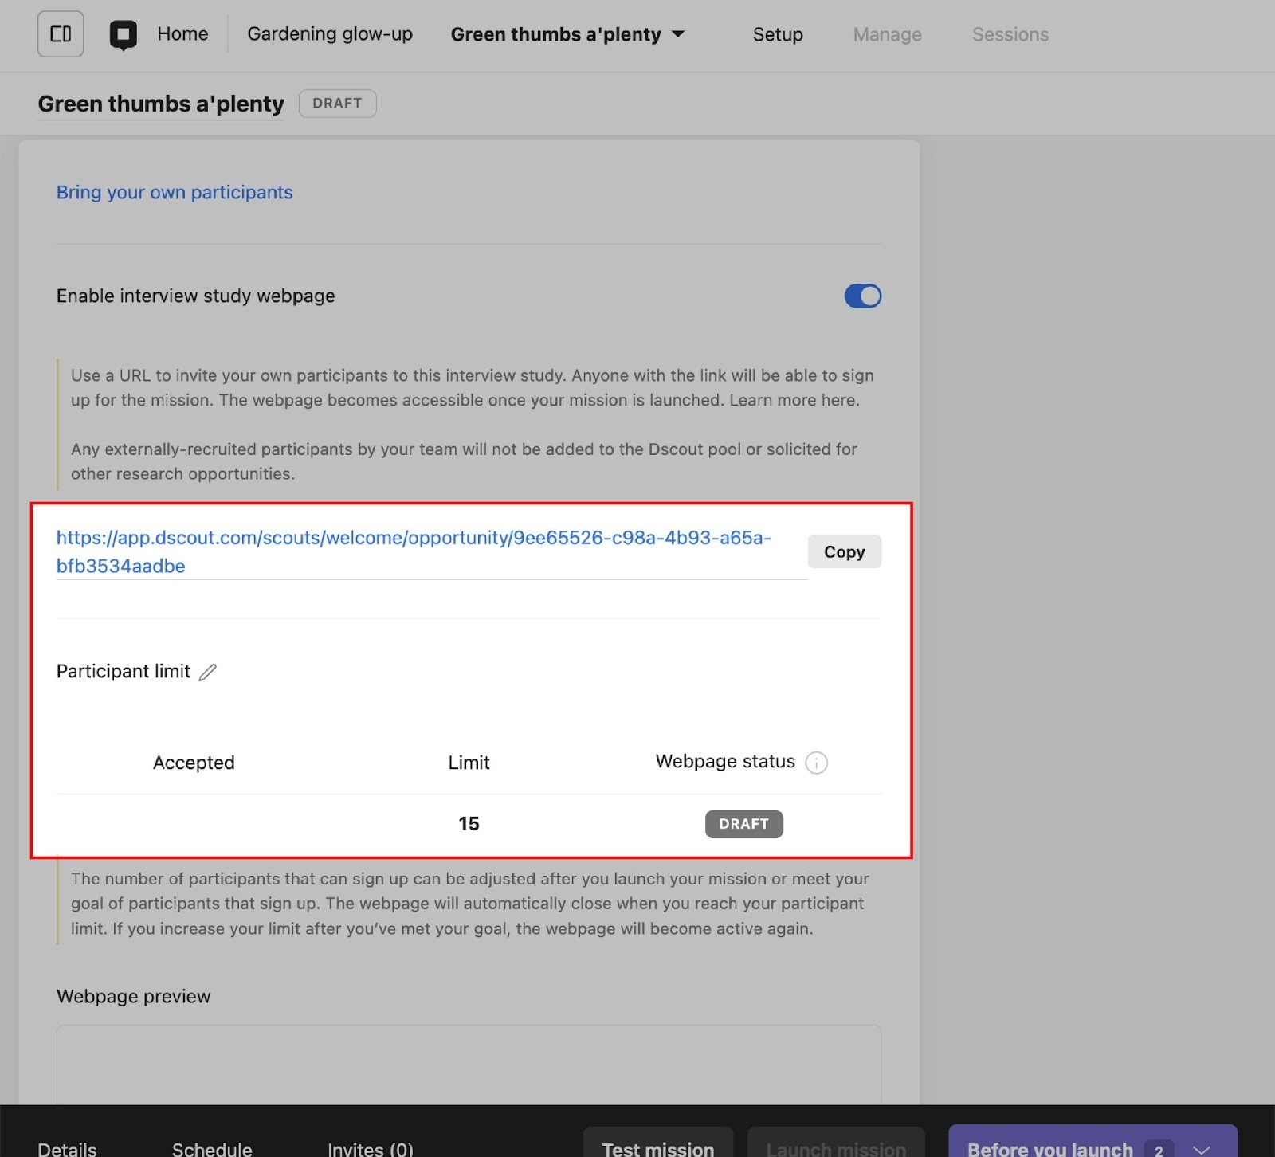Toggle the sidebar panel icon

61,34
